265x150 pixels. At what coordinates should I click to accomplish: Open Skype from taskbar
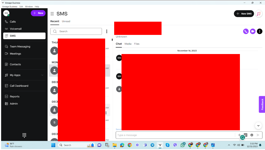click(167, 145)
